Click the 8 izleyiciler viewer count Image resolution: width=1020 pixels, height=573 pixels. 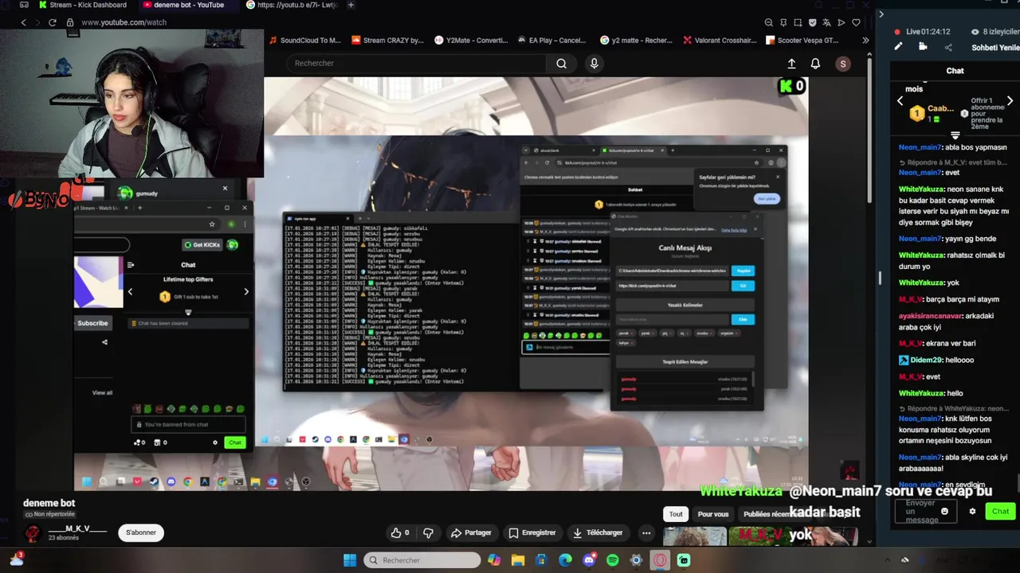(x=995, y=32)
